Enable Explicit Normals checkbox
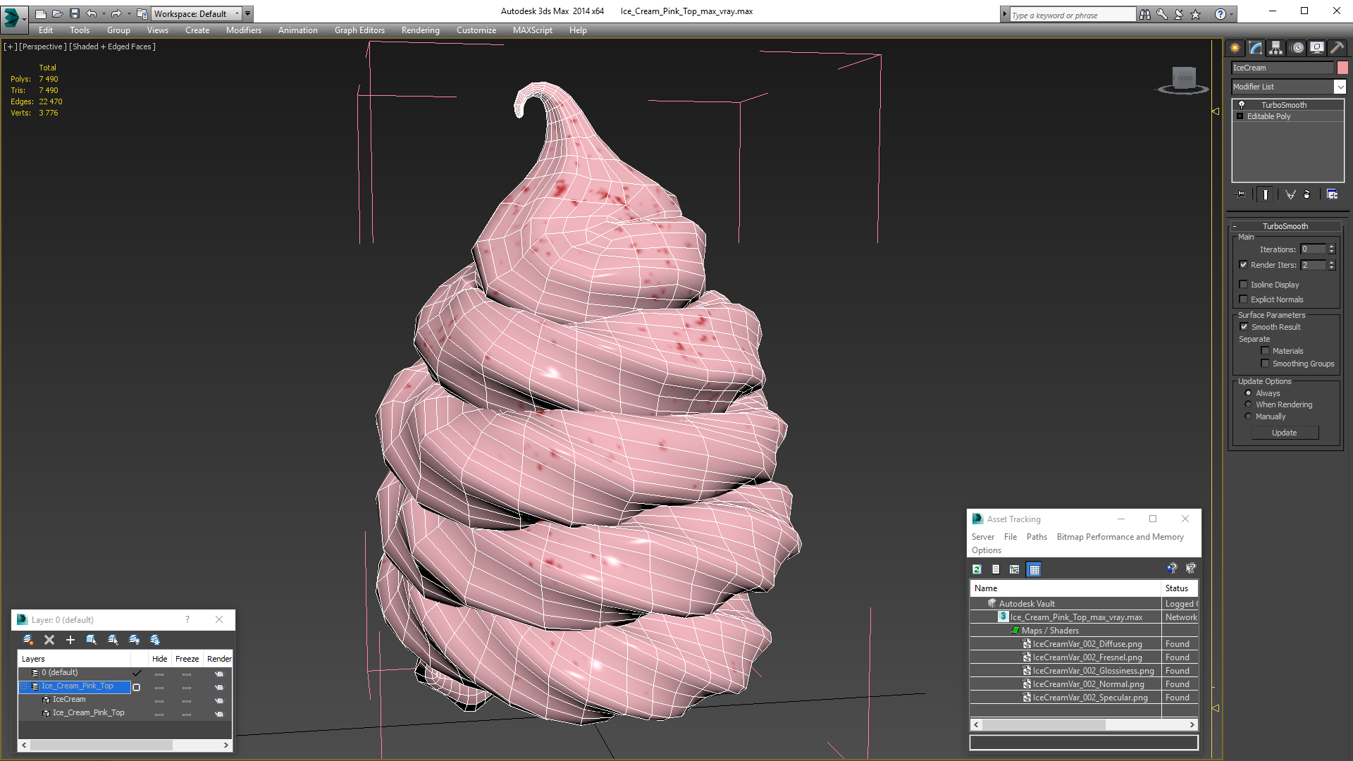1353x761 pixels. point(1243,299)
